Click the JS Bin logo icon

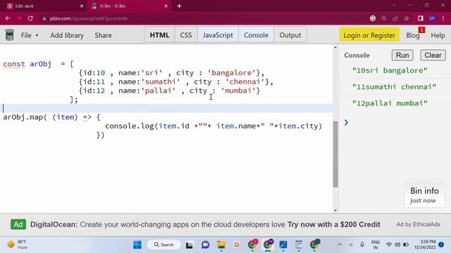coord(10,35)
